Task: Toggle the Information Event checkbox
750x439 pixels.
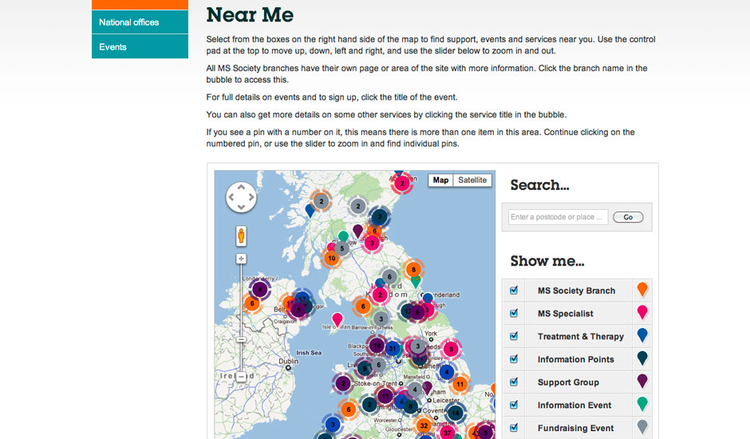Action: (x=514, y=405)
